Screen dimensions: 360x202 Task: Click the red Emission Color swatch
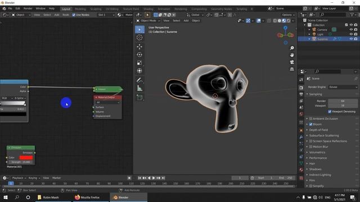point(26,158)
